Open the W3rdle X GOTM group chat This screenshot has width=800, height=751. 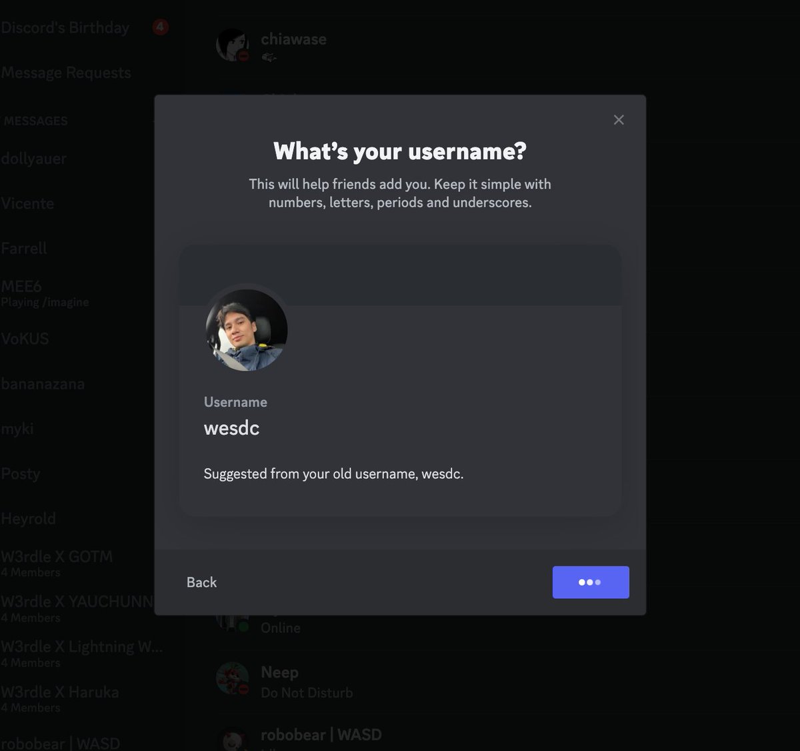57,564
